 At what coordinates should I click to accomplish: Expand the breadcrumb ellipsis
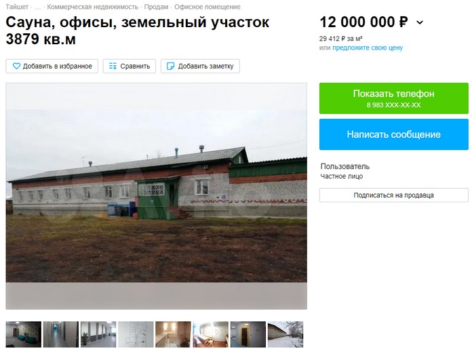pyautogui.click(x=37, y=7)
